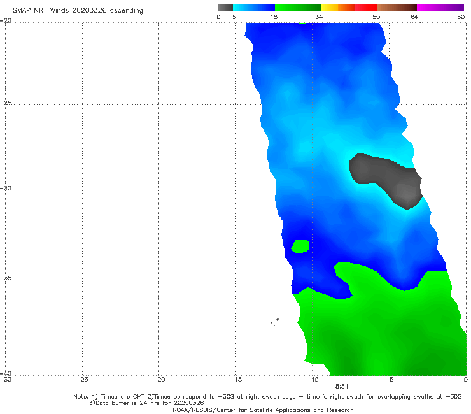471x414 pixels.
Task: Click the title 'SMAP NRT Winds 20200326 ascending'
Action: pyautogui.click(x=78, y=11)
